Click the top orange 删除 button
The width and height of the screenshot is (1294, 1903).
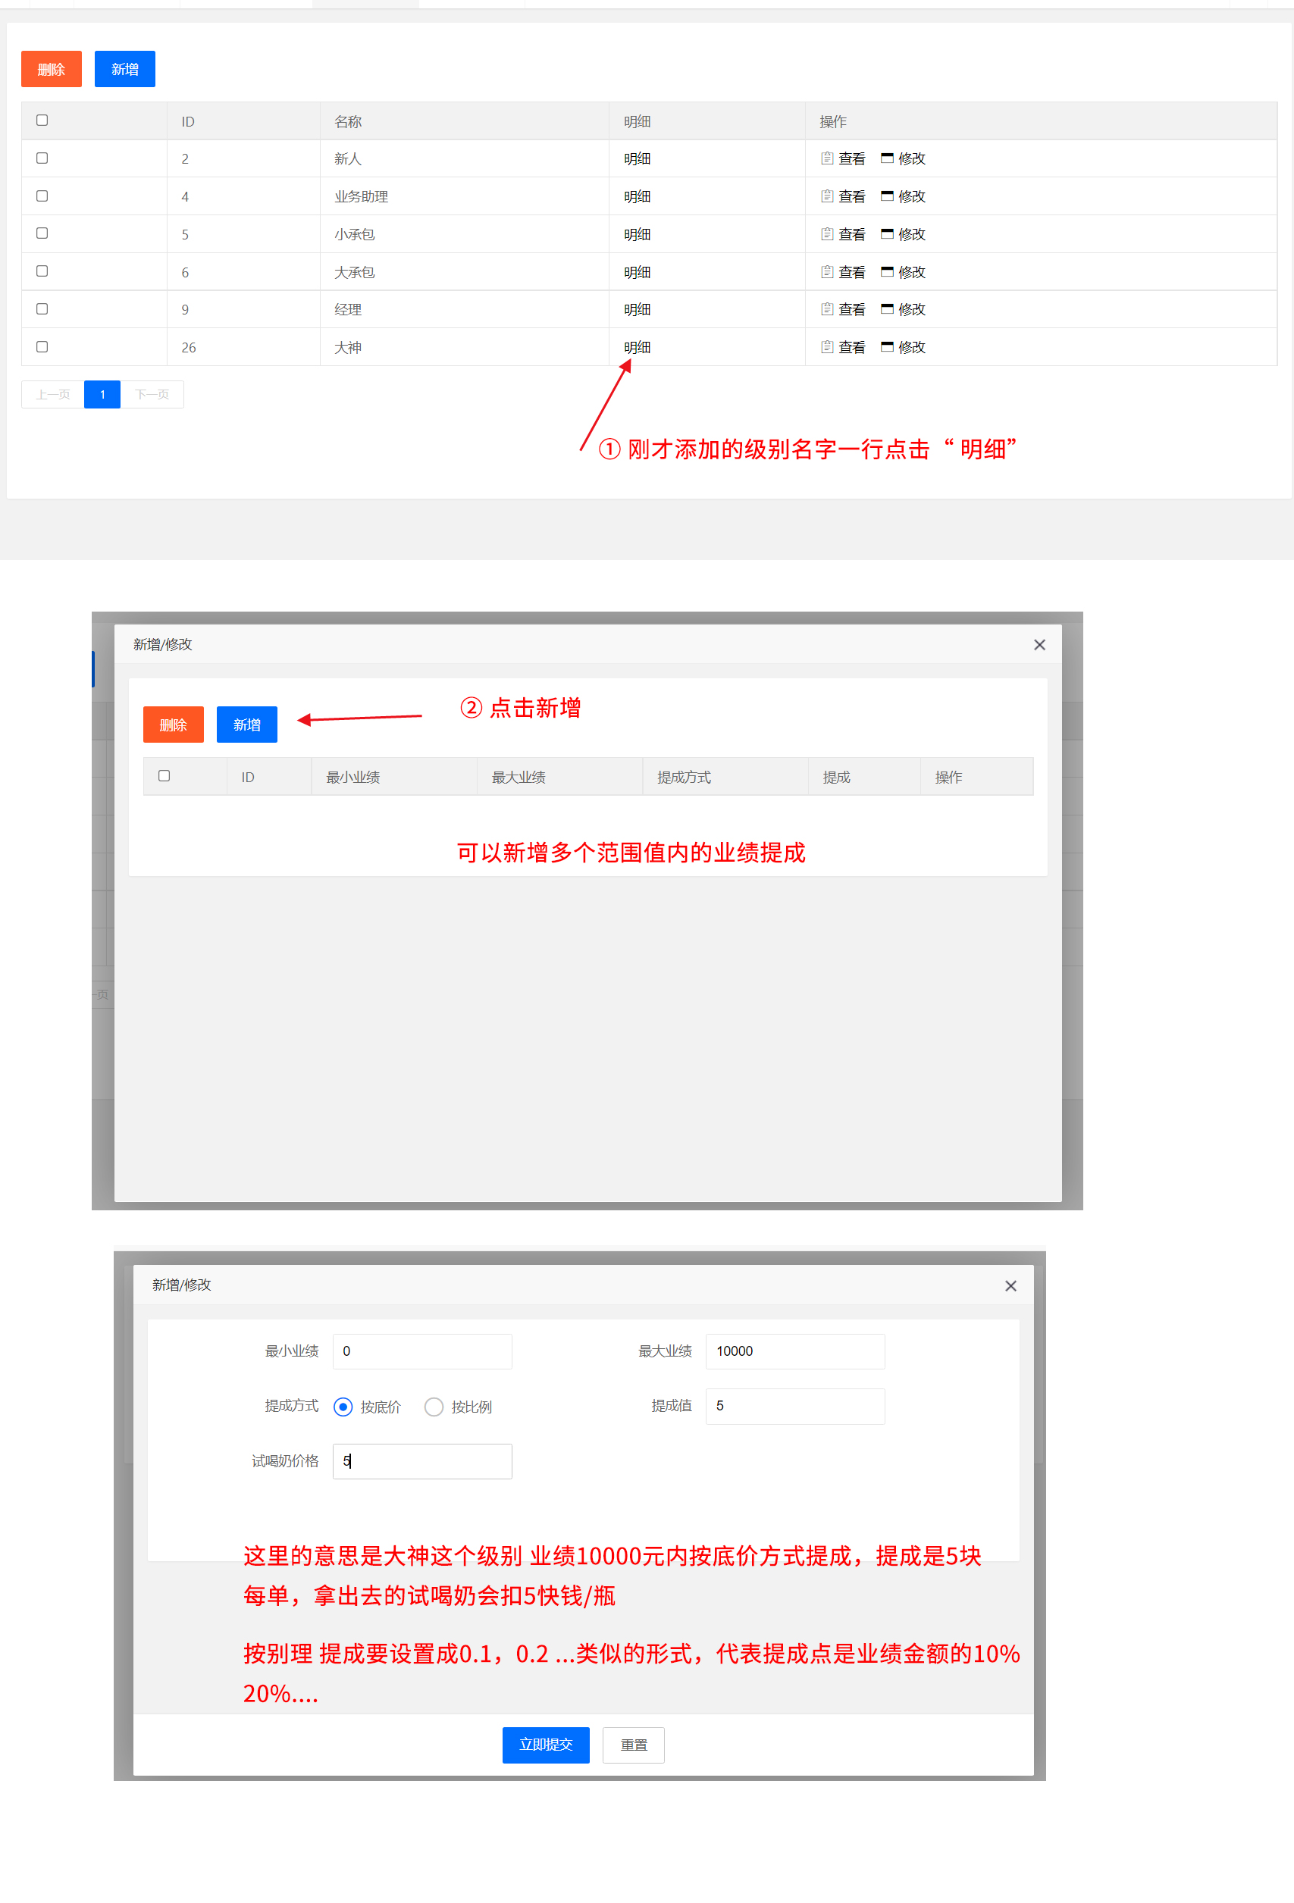pos(52,69)
